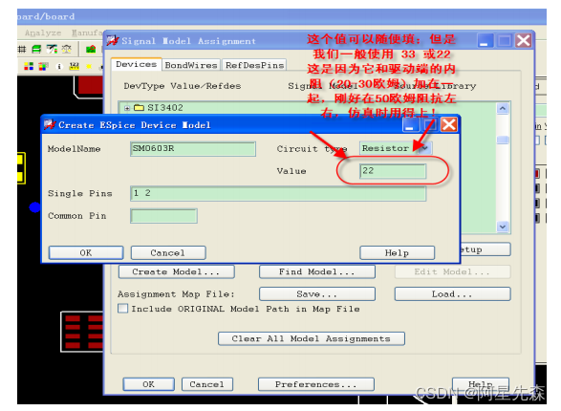
Task: Click the SI3402 folder icon
Action: pos(139,108)
